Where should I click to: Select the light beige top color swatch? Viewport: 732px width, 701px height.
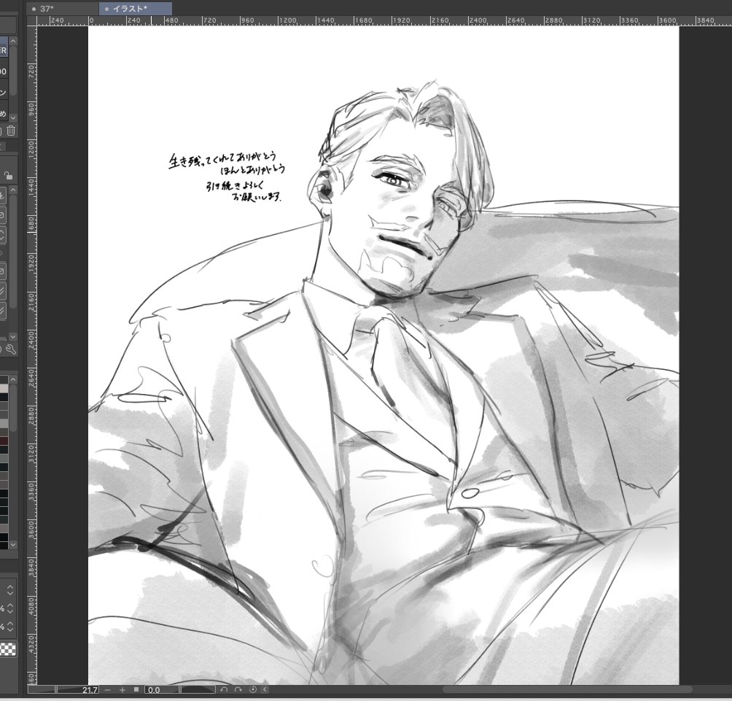[4, 389]
